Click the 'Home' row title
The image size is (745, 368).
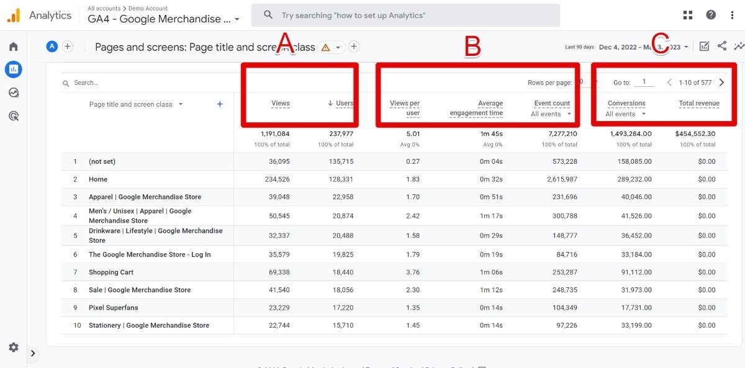pos(98,179)
